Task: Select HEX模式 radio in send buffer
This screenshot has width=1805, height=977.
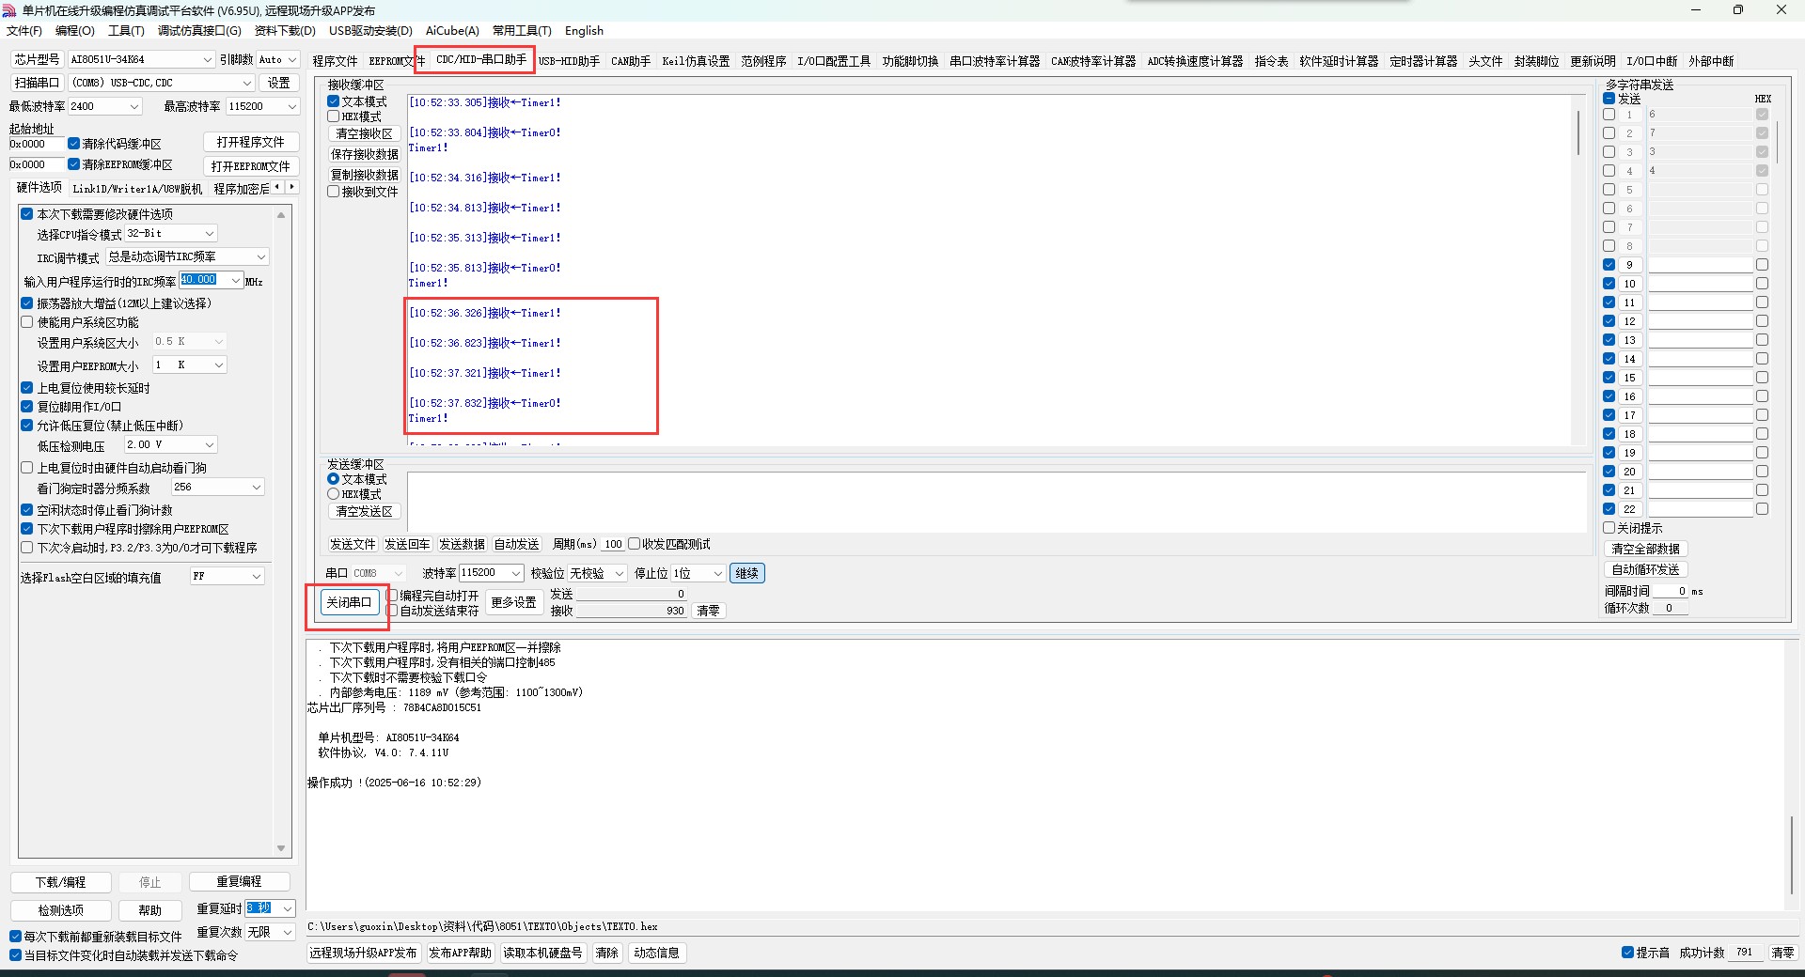Action: 333,494
